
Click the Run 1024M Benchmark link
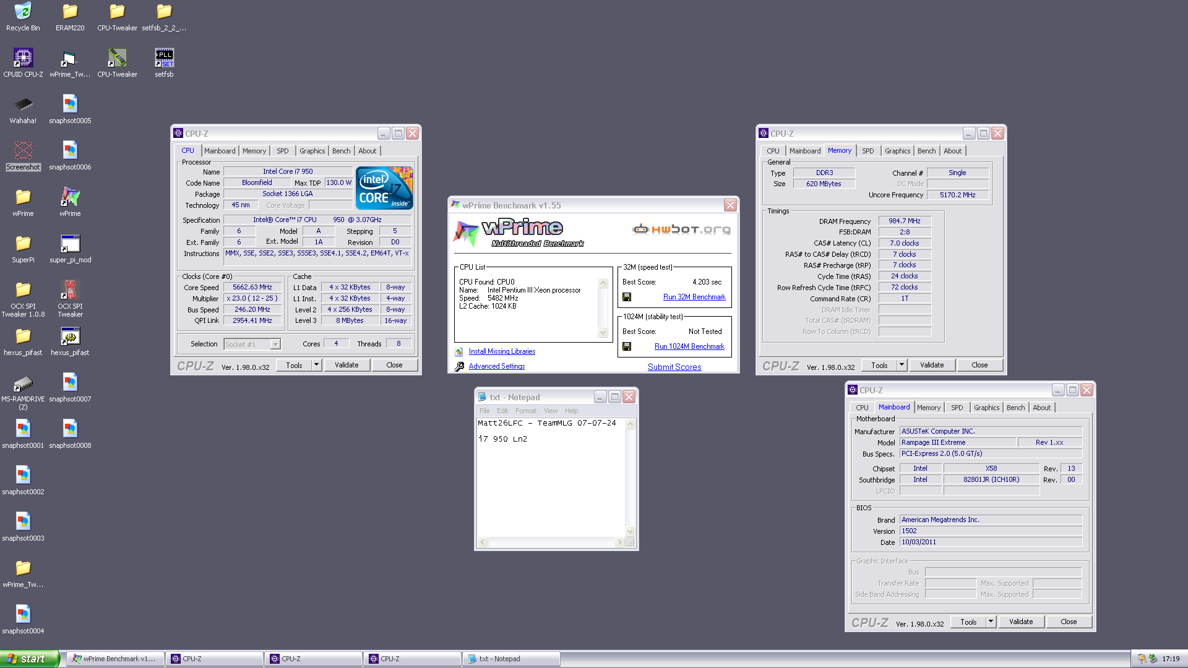[x=689, y=346]
